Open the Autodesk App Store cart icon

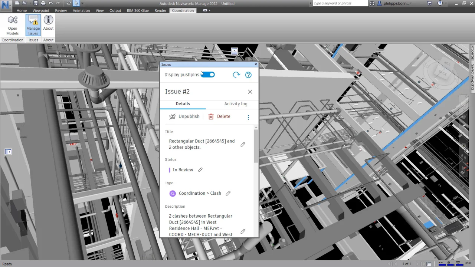[430, 3]
